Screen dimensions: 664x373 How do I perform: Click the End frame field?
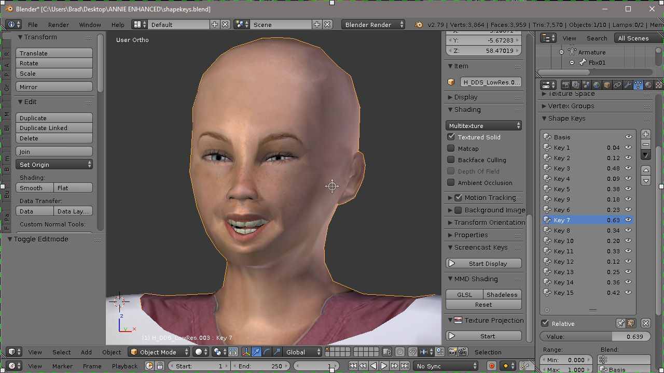point(260,366)
